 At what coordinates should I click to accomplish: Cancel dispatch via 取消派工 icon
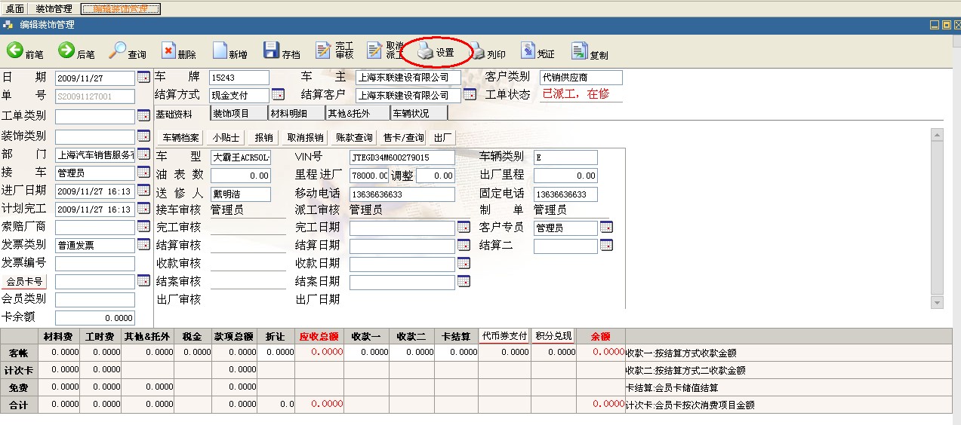click(375, 51)
